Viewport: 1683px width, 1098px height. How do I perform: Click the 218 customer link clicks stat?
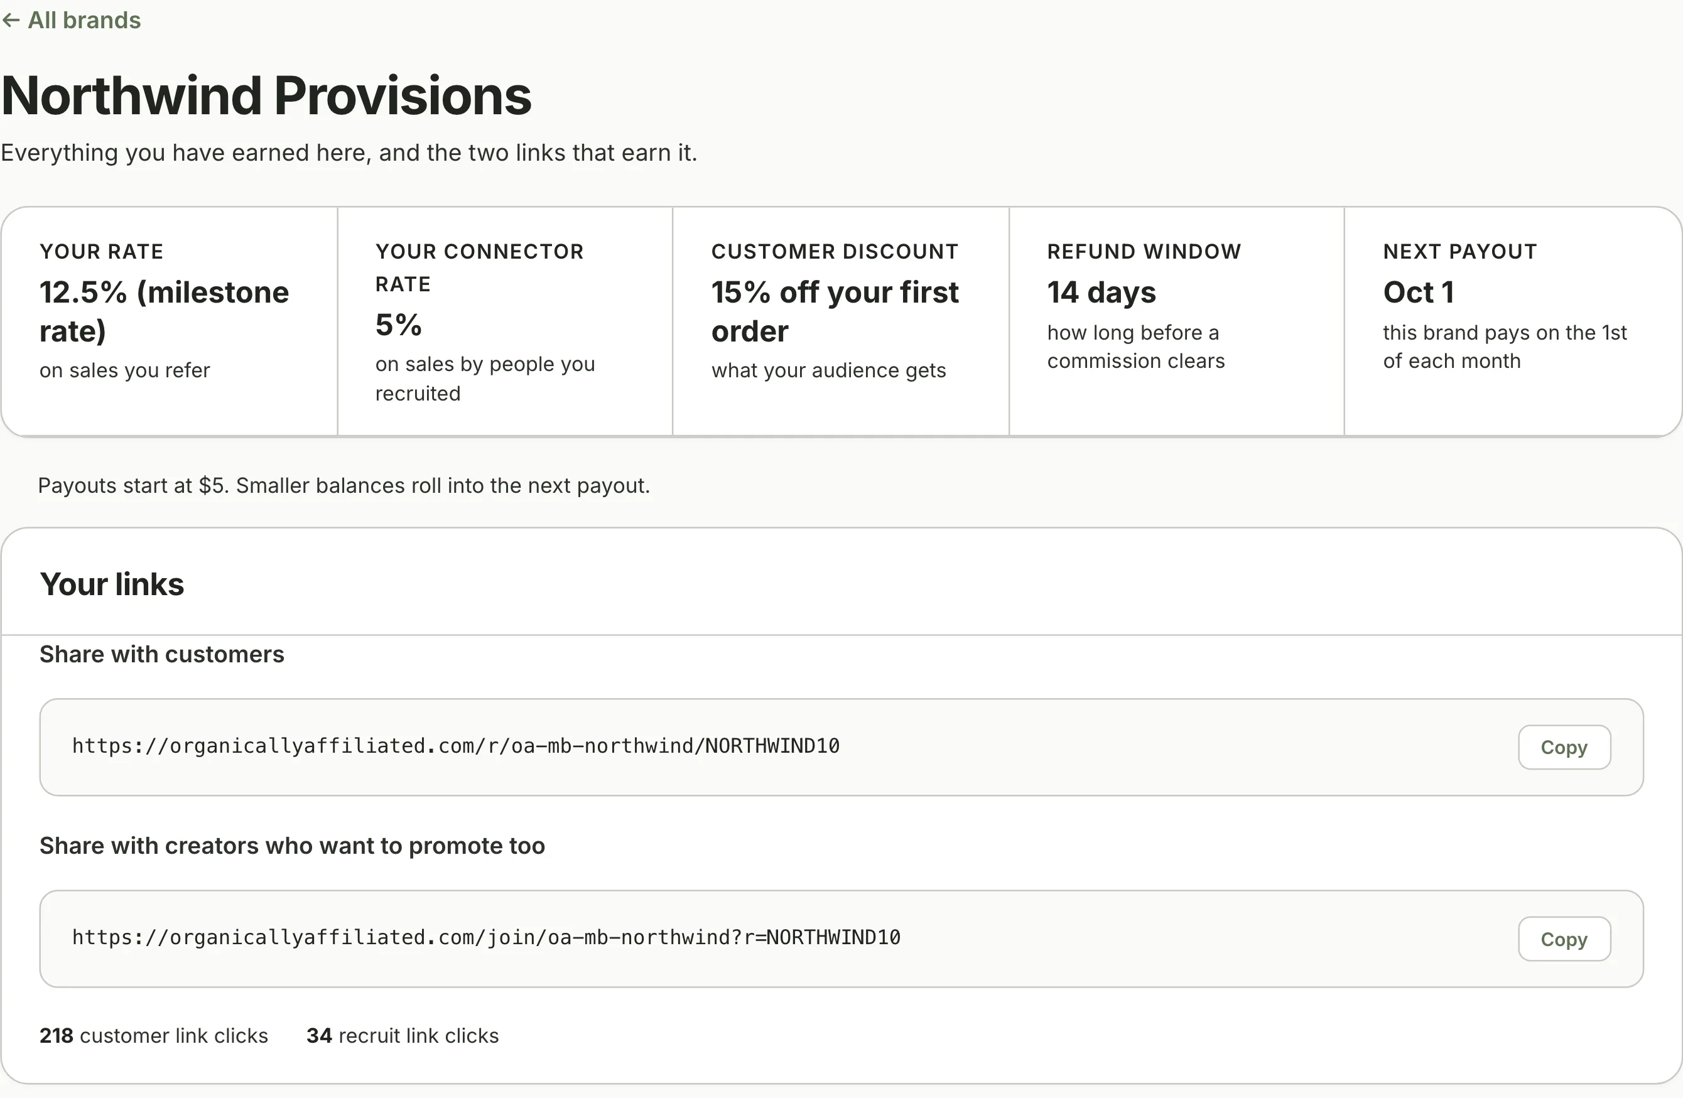153,1035
